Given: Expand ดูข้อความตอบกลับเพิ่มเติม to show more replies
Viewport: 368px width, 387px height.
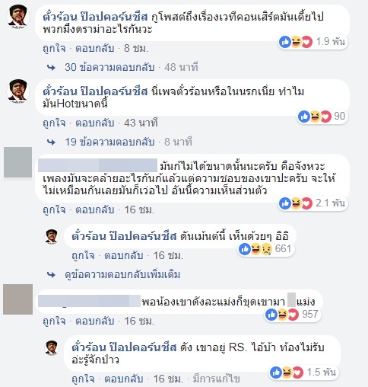Looking at the screenshot, I should tap(122, 274).
